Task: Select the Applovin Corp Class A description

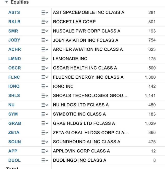Action: tap(81, 151)
